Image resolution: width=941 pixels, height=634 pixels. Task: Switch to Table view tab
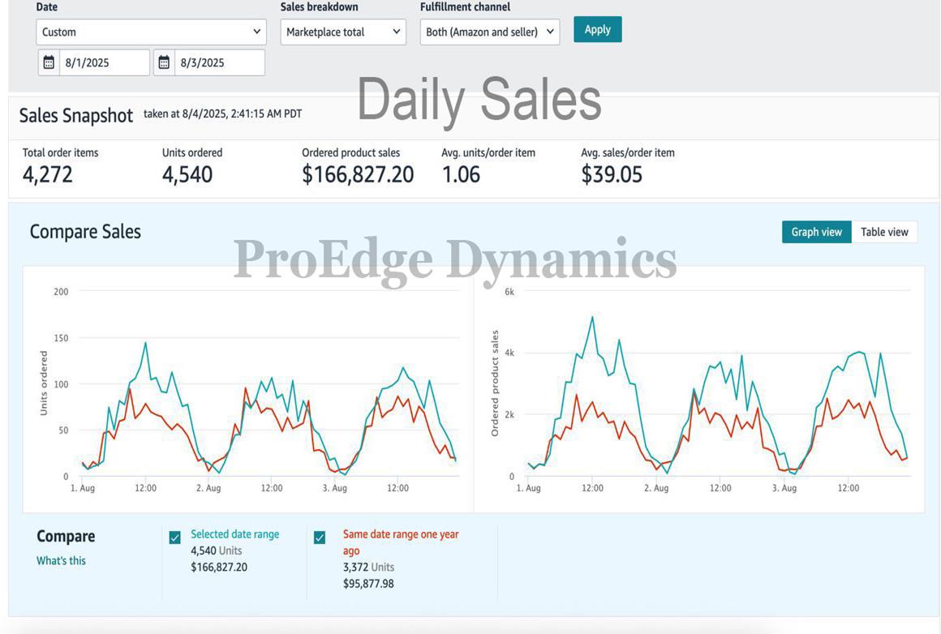point(884,232)
